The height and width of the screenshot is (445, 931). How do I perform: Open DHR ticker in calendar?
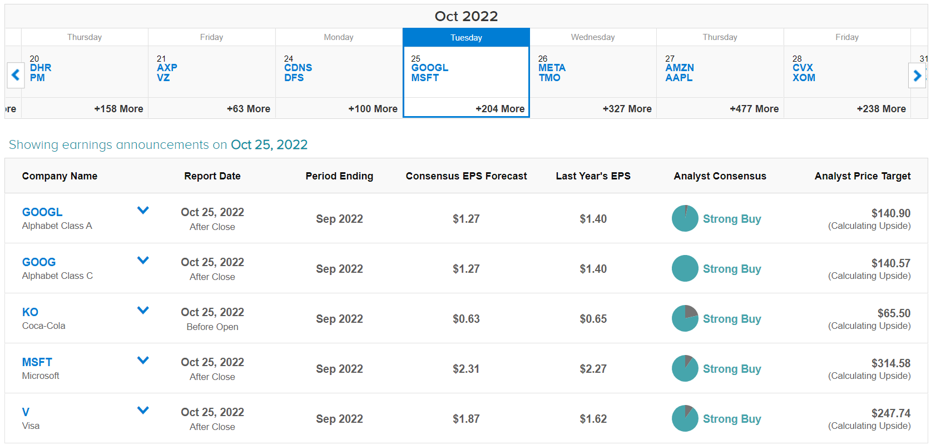(41, 68)
